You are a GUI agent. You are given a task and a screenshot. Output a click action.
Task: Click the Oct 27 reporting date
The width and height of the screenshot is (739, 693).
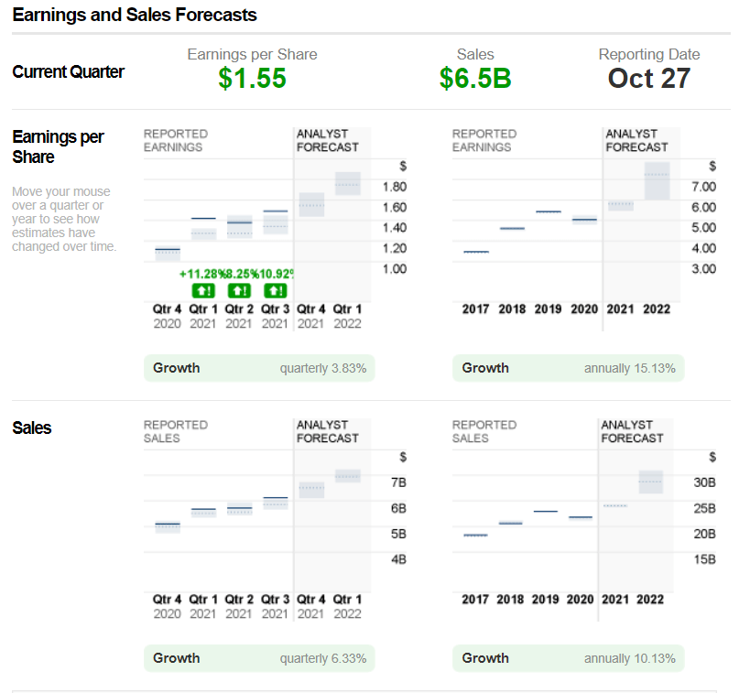click(x=648, y=79)
